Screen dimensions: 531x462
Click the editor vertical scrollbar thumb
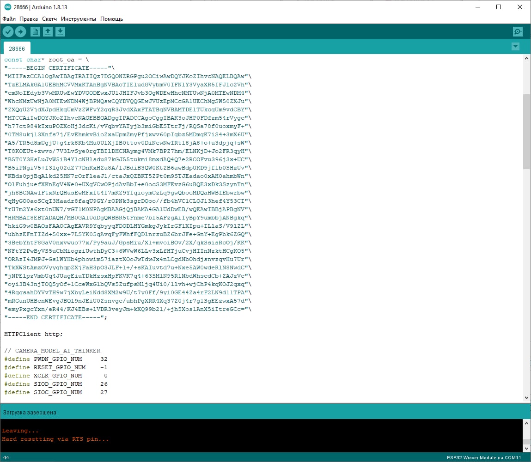526,131
